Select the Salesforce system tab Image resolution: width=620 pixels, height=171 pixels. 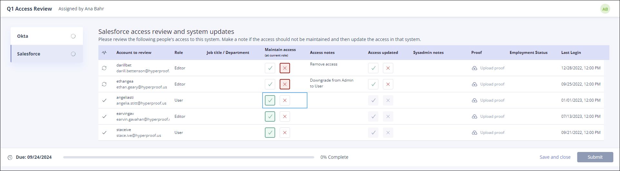tap(47, 54)
